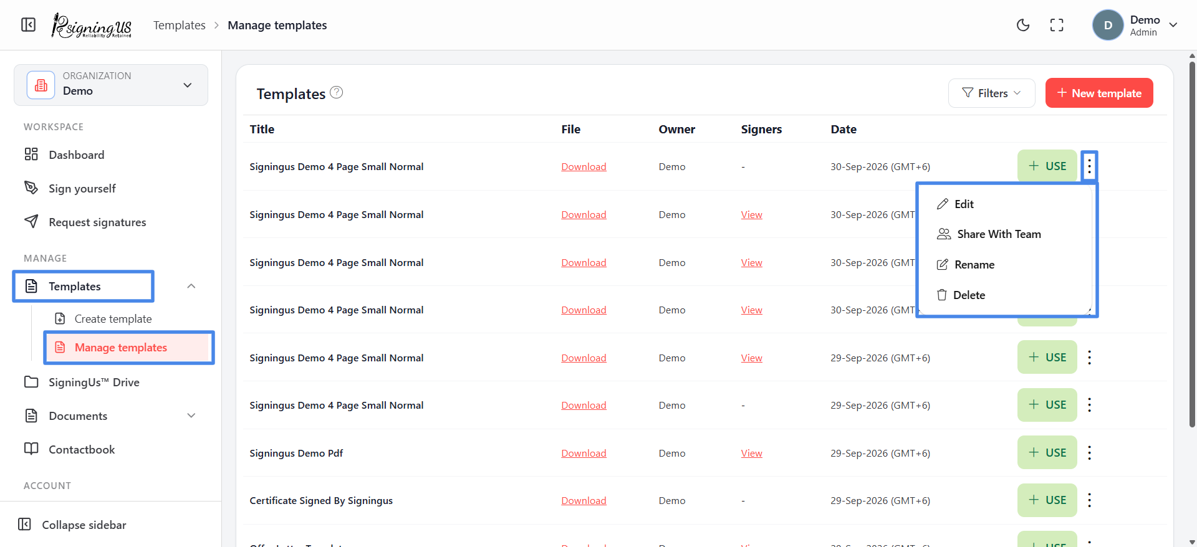The height and width of the screenshot is (547, 1197).
Task: Expand the Documents sidebar section
Action: pyautogui.click(x=191, y=416)
